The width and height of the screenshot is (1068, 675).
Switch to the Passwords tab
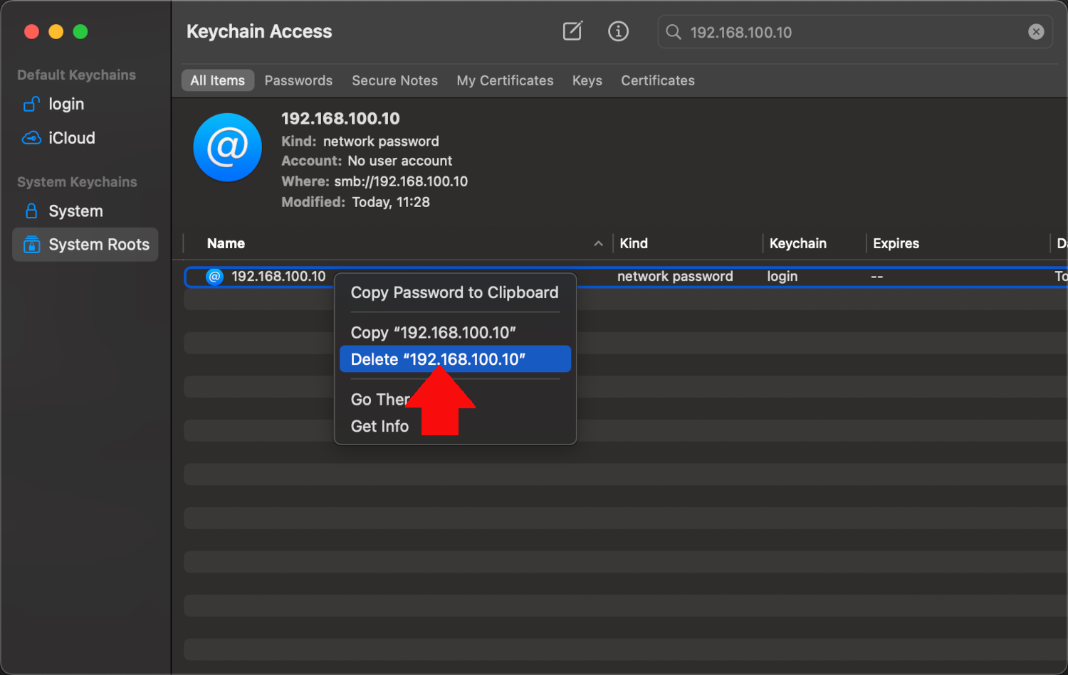point(298,80)
